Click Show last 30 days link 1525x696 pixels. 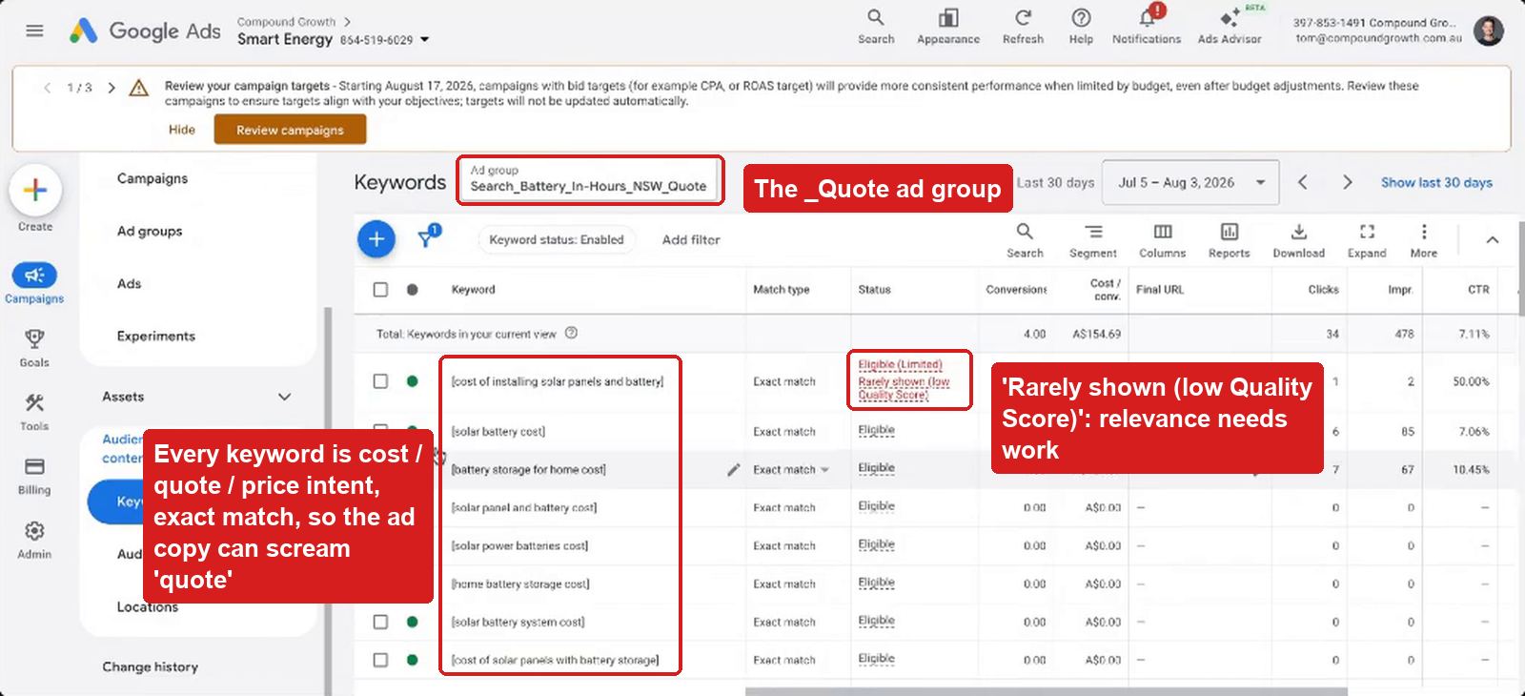tap(1436, 182)
